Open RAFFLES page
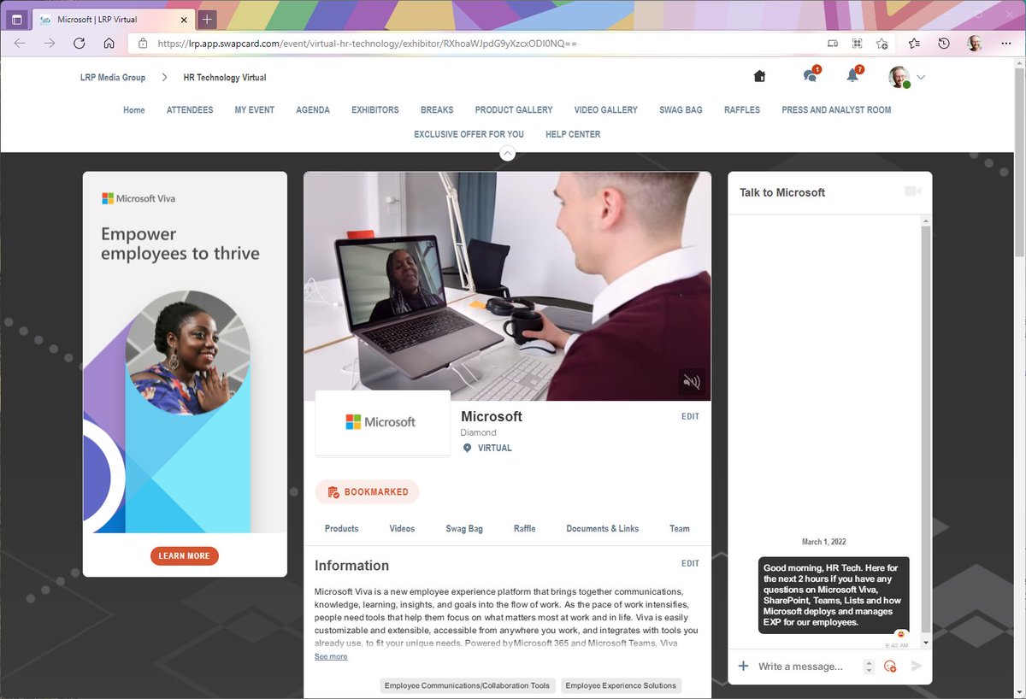Viewport: 1026px width, 699px height. tap(742, 110)
